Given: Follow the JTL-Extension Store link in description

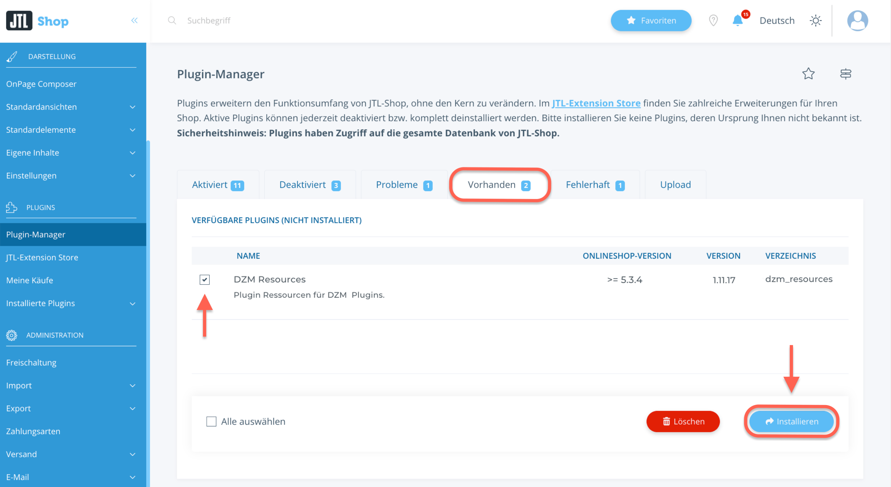Looking at the screenshot, I should click(x=596, y=103).
